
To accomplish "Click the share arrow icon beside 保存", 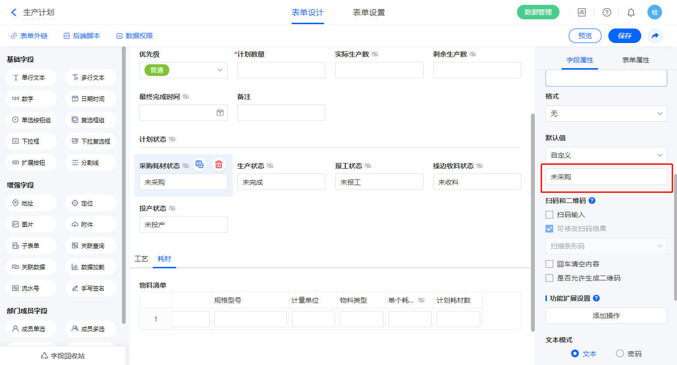I will (x=655, y=36).
